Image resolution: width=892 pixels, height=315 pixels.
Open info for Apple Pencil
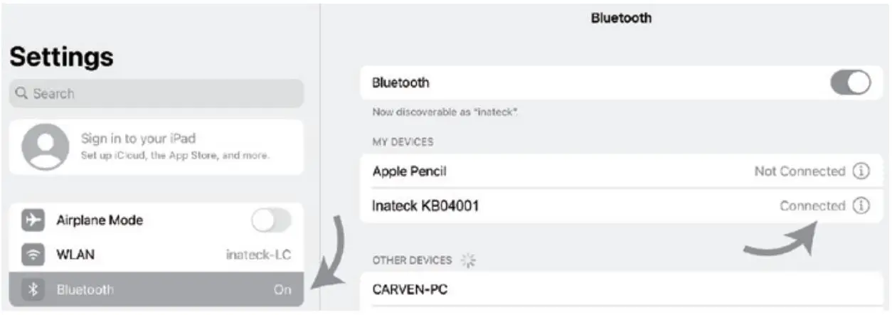[861, 171]
